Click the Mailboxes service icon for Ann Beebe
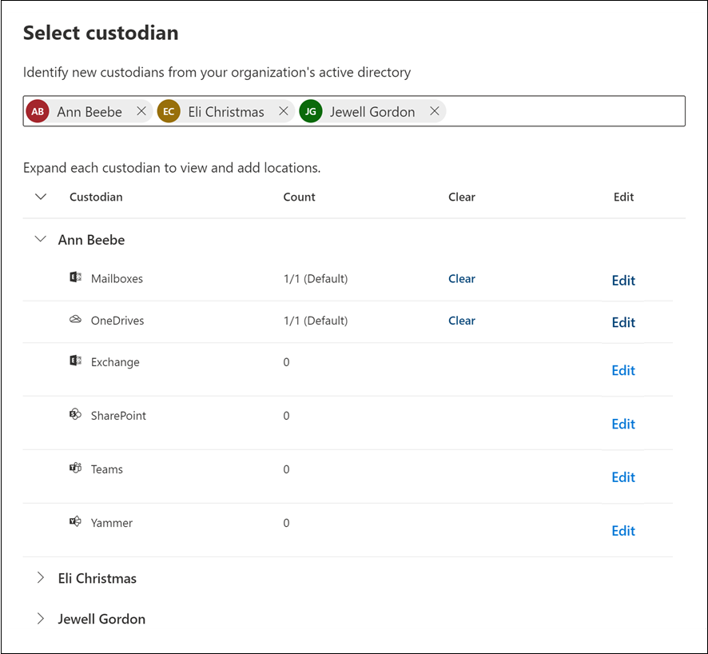This screenshot has height=654, width=708. pos(75,277)
